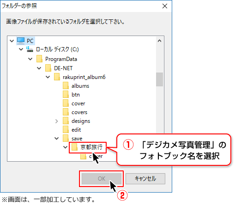
Task: Select the PC computer icon
Action: (x=21, y=41)
